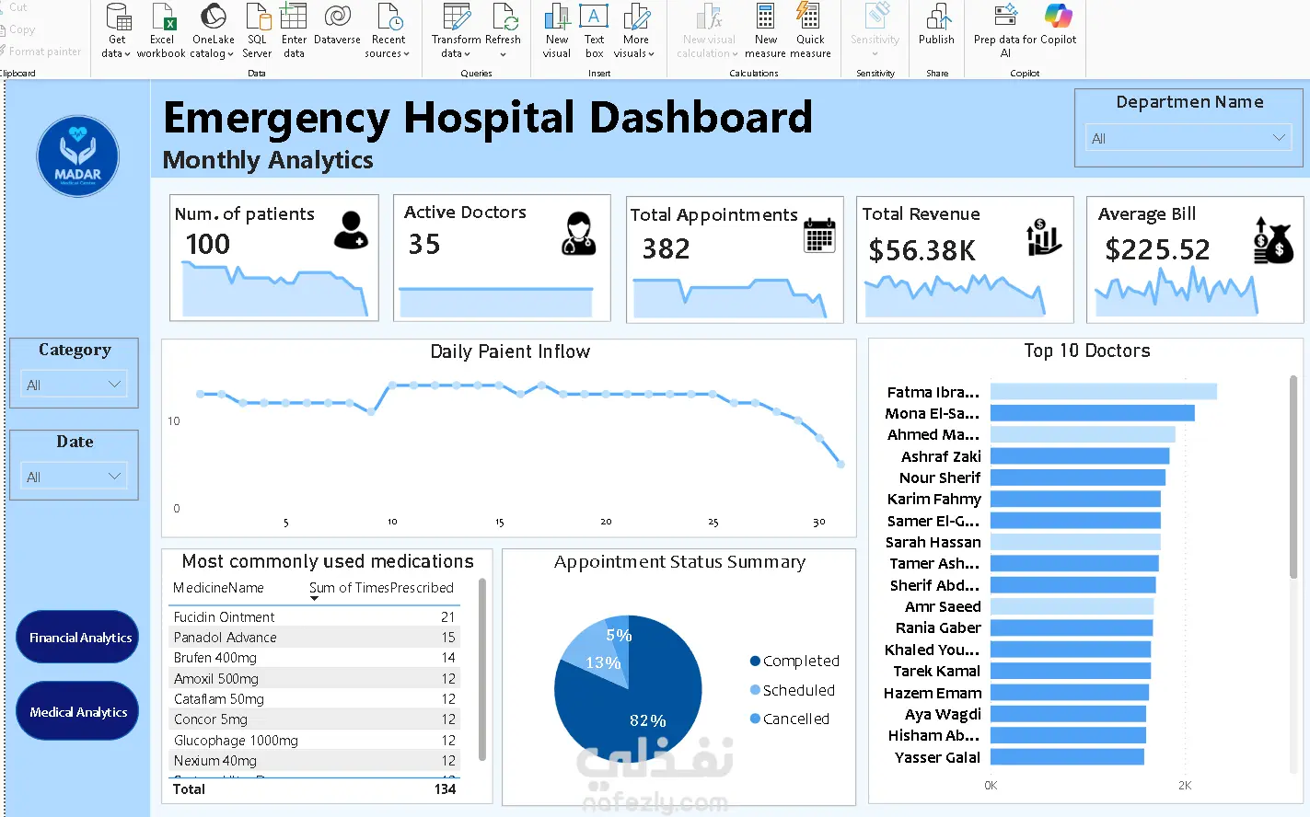Screen dimensions: 1310x817
Task: Open More visuals menu
Action: [x=635, y=30]
